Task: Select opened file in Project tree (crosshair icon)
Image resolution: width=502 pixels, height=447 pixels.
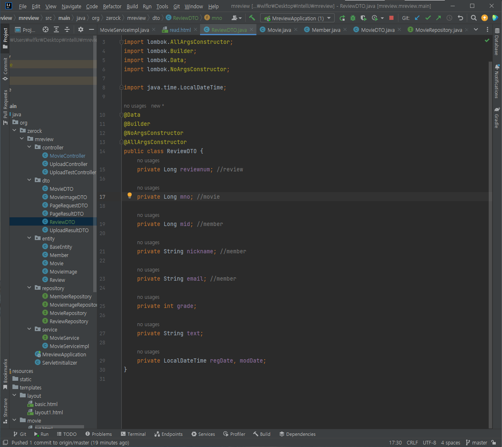Action: click(46, 29)
